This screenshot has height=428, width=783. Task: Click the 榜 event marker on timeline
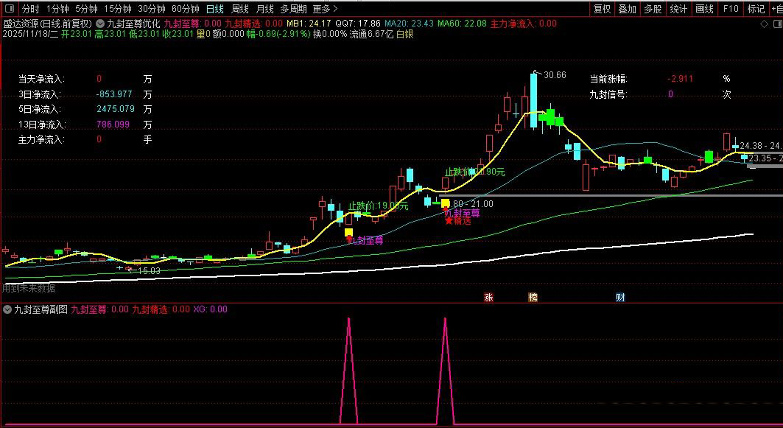point(533,298)
